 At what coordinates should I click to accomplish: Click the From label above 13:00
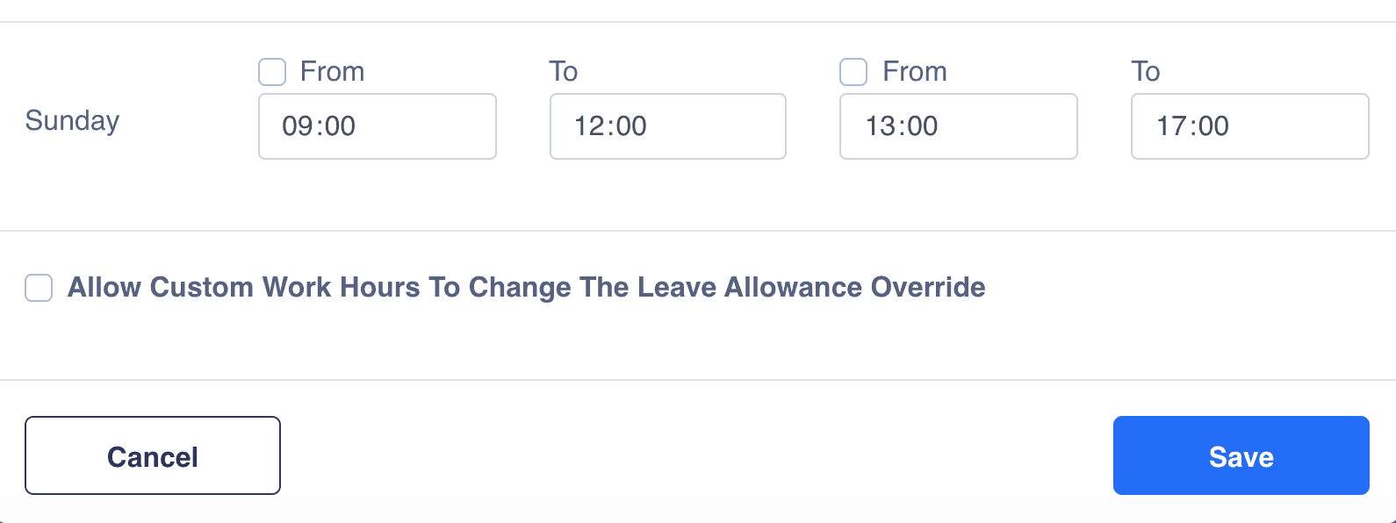[914, 72]
